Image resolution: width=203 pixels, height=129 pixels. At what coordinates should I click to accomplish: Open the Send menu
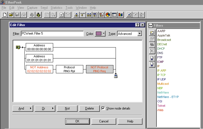pos(44,8)
